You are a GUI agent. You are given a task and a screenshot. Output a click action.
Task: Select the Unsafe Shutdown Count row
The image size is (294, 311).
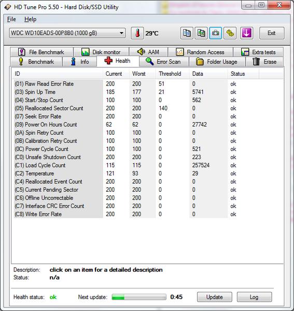click(x=137, y=157)
